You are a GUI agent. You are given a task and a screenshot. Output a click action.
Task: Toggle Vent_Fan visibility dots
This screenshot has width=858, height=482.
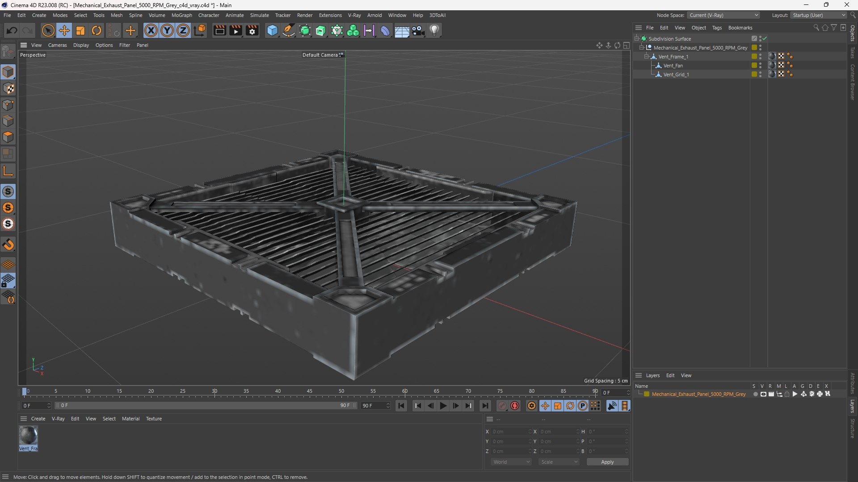tap(760, 66)
